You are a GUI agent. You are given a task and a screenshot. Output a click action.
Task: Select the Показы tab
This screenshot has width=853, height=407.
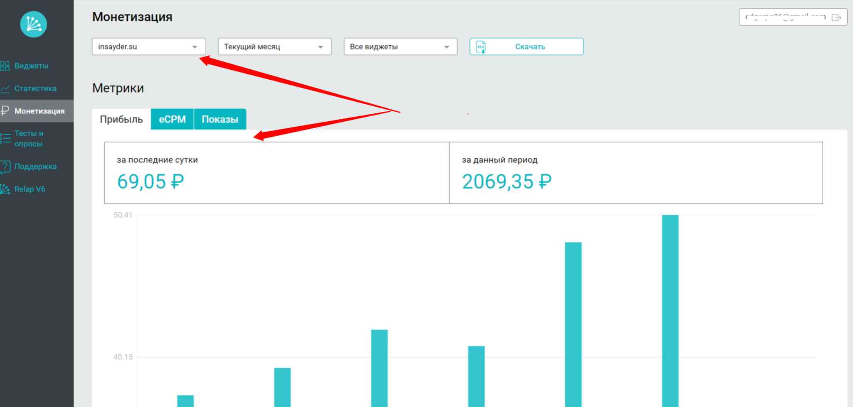[x=220, y=120]
